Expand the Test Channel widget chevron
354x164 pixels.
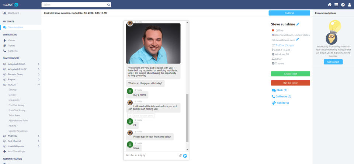[39, 141]
